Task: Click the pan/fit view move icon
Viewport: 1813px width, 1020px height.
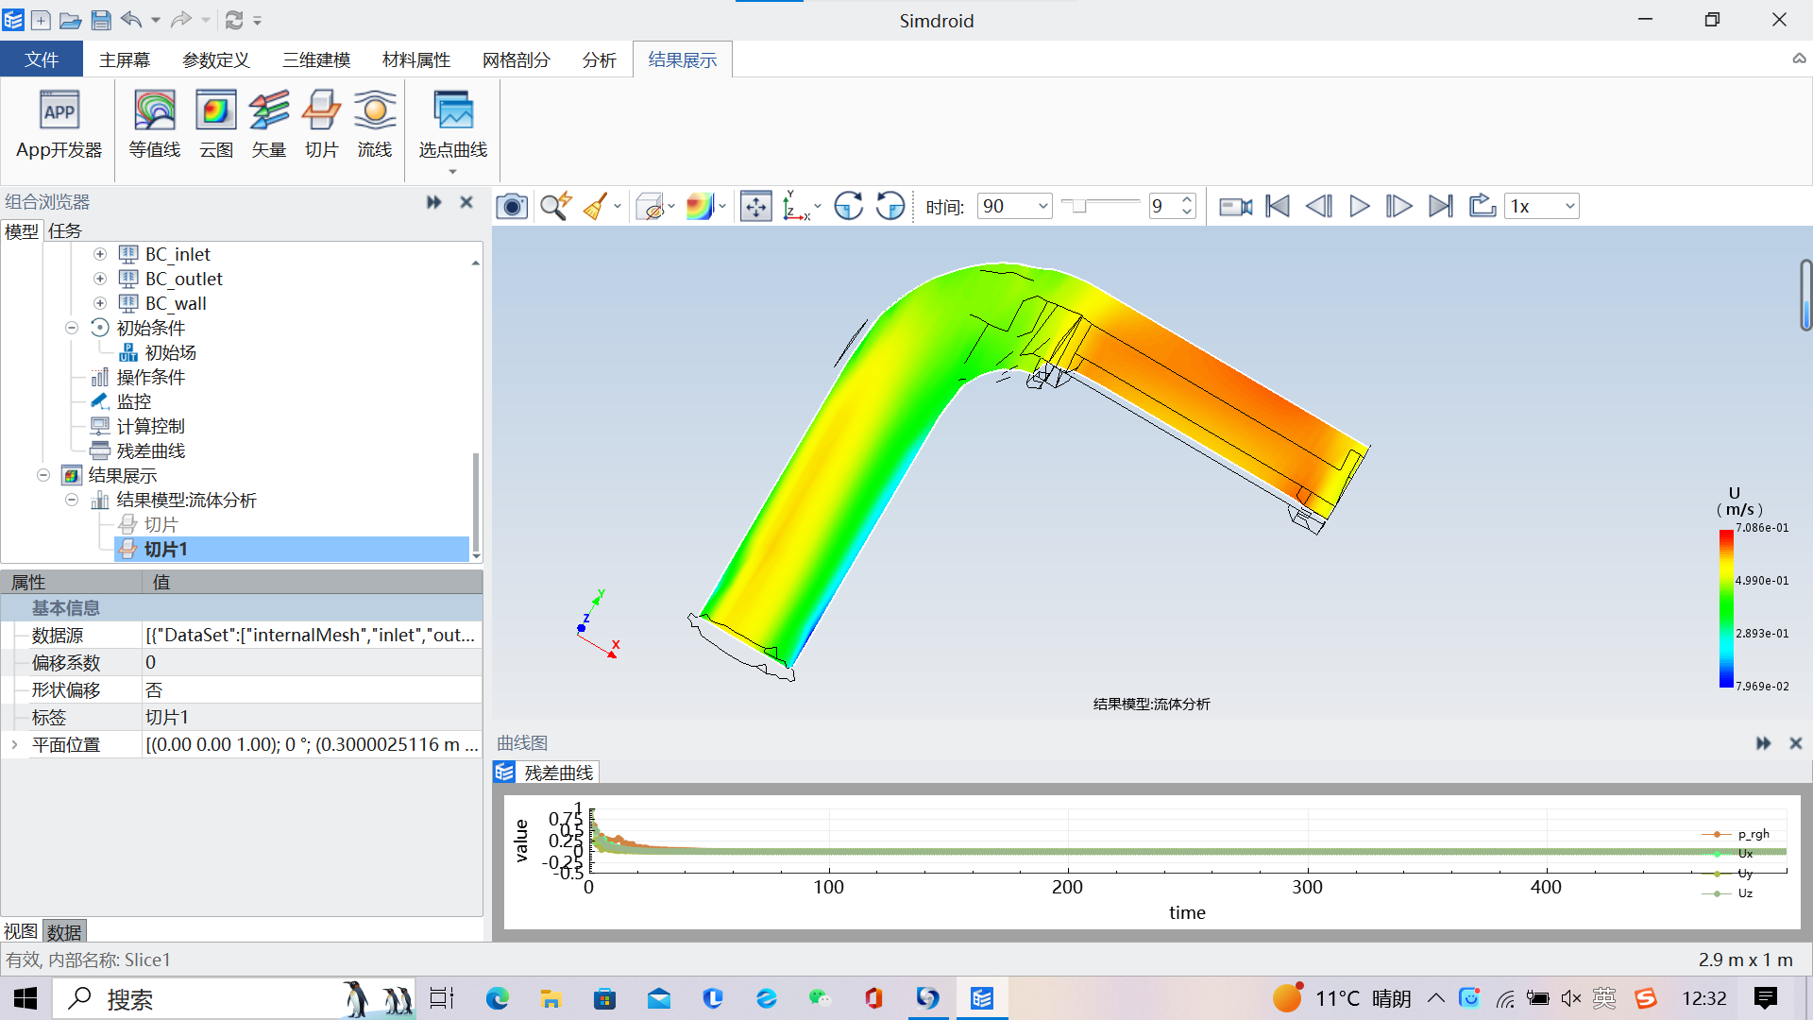Action: coord(756,206)
